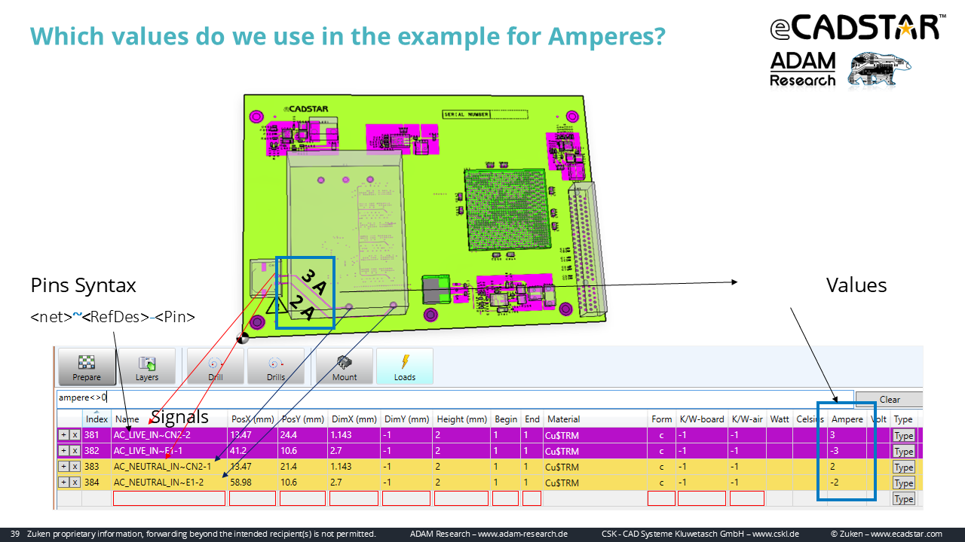Viewport: 965px width, 542px height.
Task: Open Type button on the empty new row
Action: pyautogui.click(x=903, y=499)
